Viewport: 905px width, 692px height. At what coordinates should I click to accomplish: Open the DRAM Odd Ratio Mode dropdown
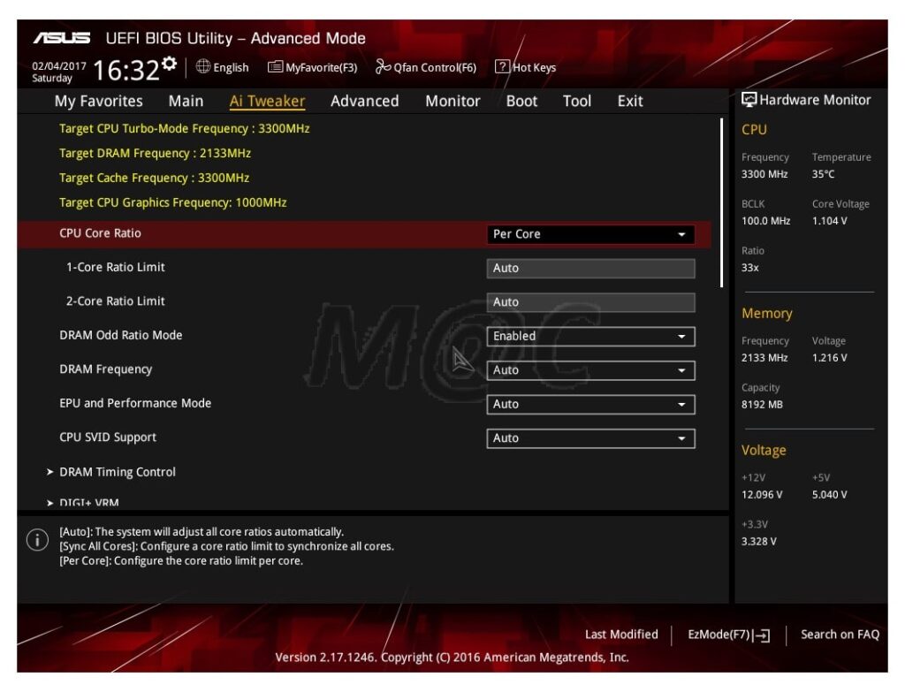(590, 337)
